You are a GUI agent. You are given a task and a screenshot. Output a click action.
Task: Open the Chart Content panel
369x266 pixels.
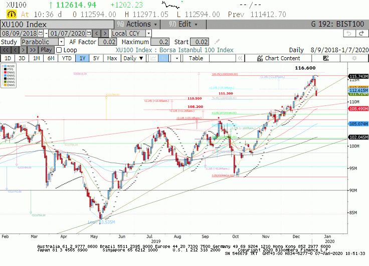click(278, 58)
